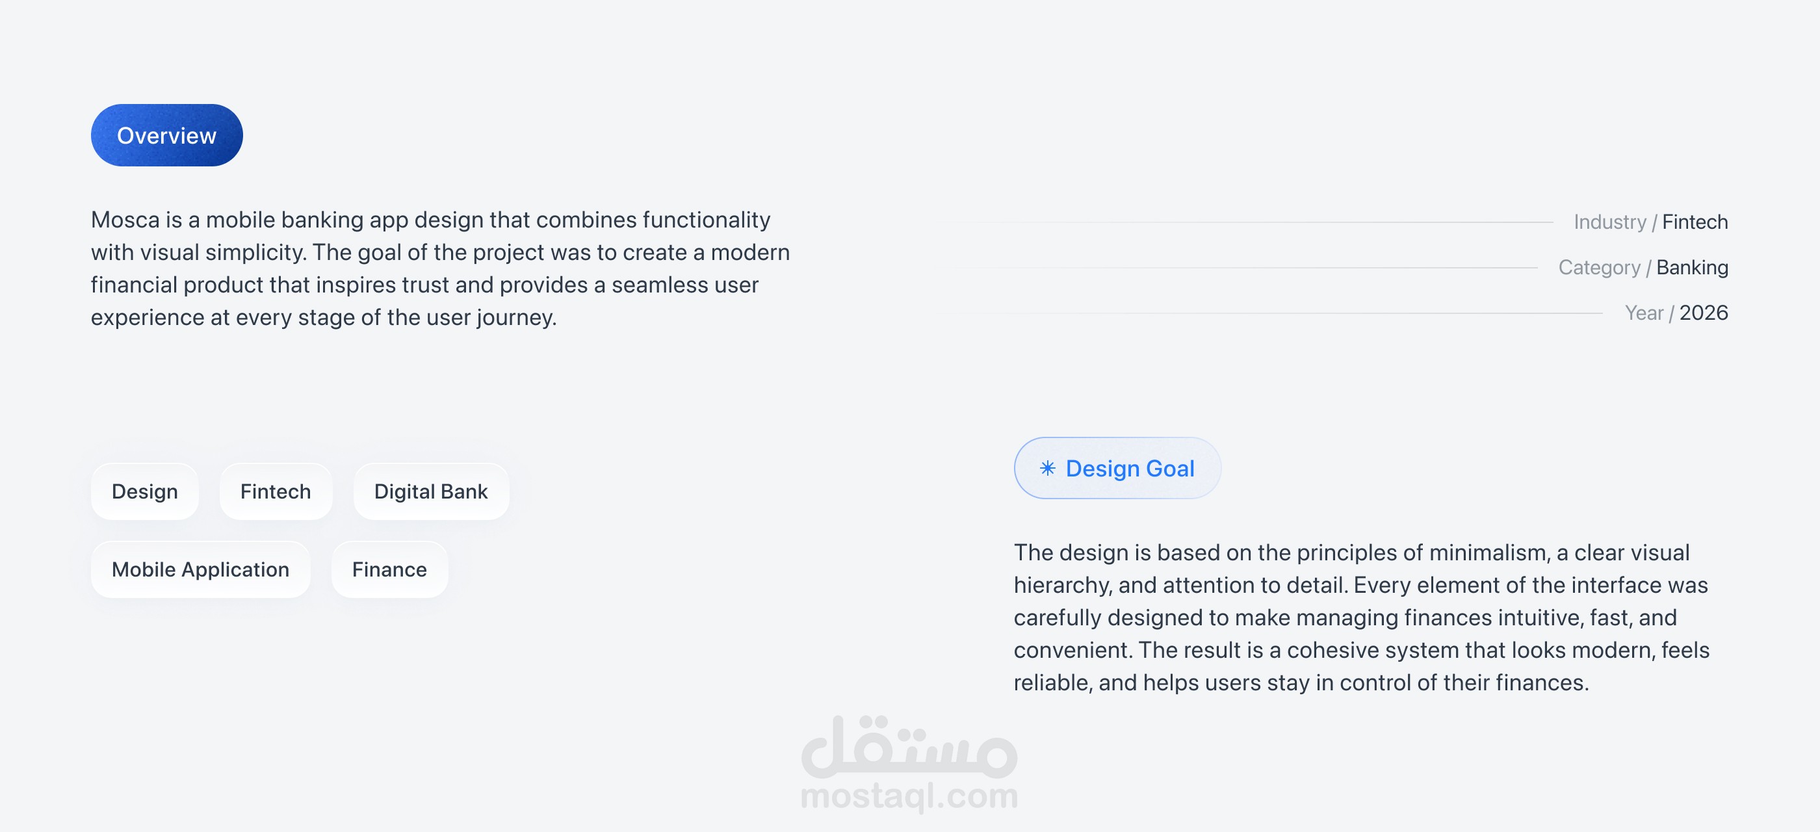This screenshot has width=1820, height=832.
Task: Click the blue Overview pill button
Action: pyautogui.click(x=167, y=136)
